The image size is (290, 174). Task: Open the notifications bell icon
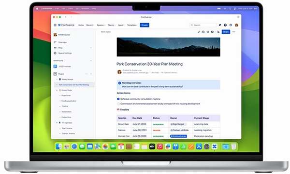220,25
